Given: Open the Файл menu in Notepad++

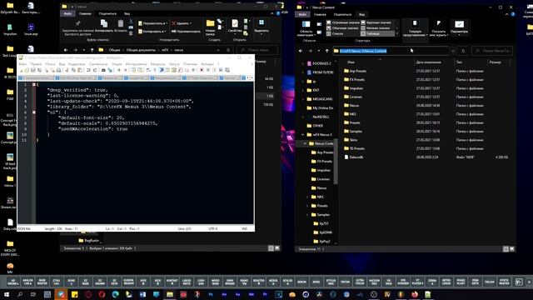Looking at the screenshot, I should tap(22, 64).
